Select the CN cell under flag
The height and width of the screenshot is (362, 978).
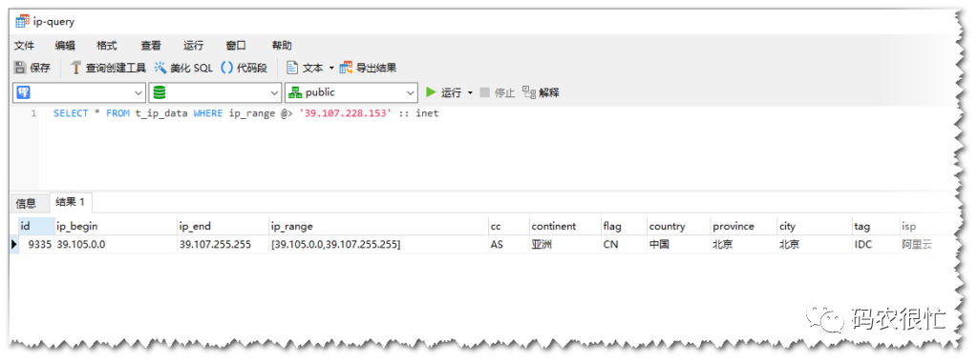[624, 245]
